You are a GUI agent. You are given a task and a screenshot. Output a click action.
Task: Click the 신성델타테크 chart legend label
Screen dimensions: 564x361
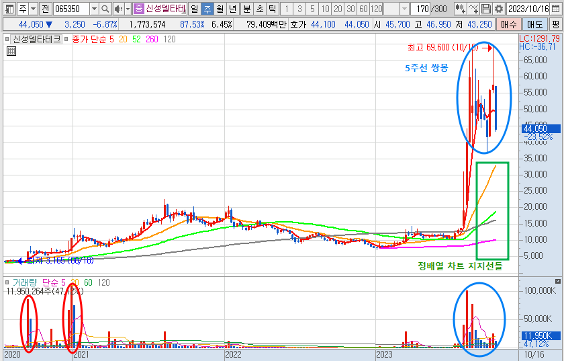(37, 39)
